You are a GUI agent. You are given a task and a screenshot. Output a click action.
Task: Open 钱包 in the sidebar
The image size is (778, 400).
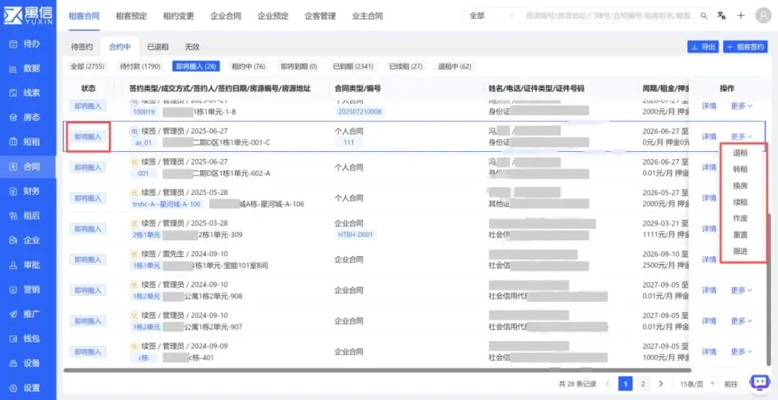tap(24, 339)
